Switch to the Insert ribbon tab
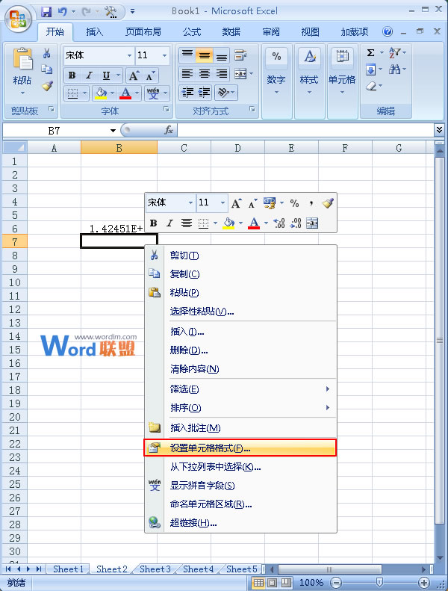448x591 pixels. (94, 32)
